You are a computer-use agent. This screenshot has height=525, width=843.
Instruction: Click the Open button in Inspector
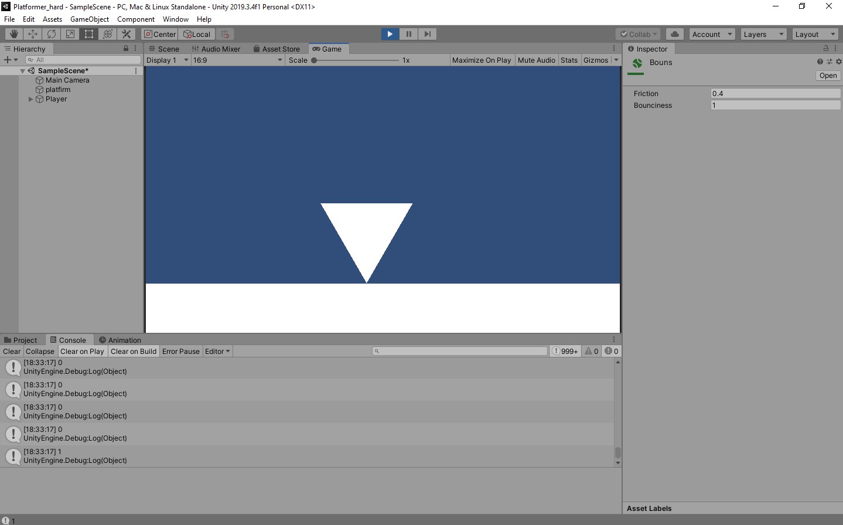coord(828,76)
